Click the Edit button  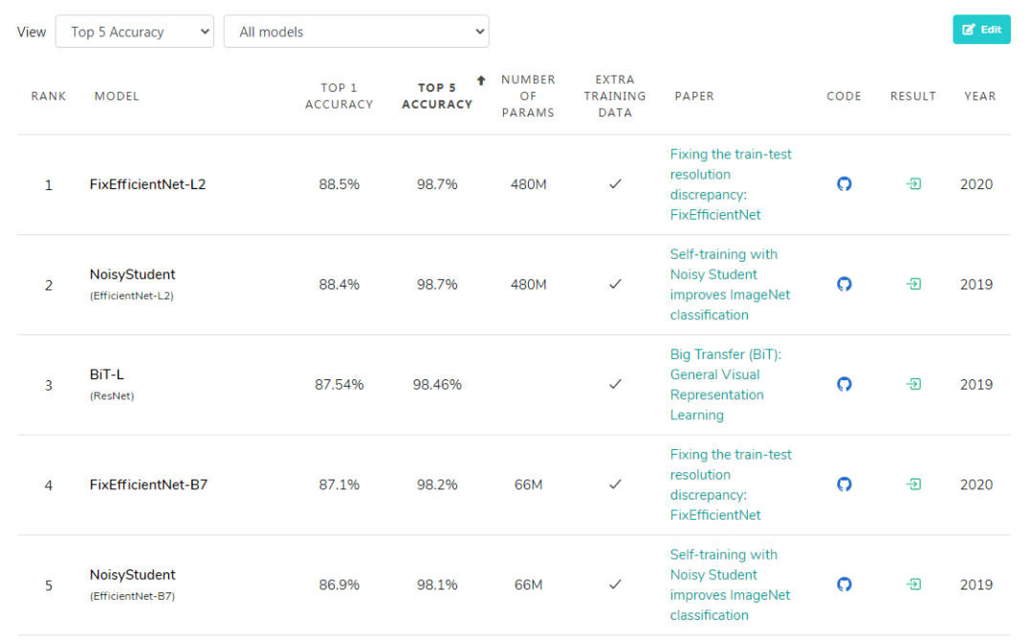(981, 30)
